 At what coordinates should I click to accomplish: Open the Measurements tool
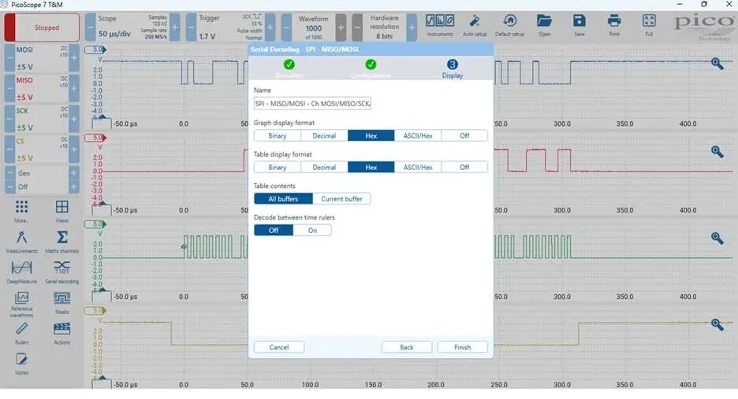click(21, 242)
